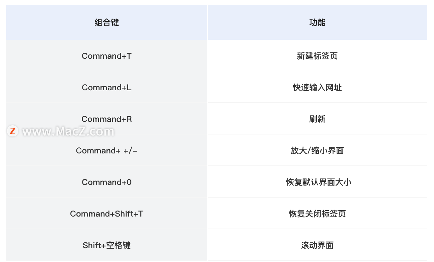Select the Command+R shortcut cell
The image size is (434, 262).
(107, 119)
